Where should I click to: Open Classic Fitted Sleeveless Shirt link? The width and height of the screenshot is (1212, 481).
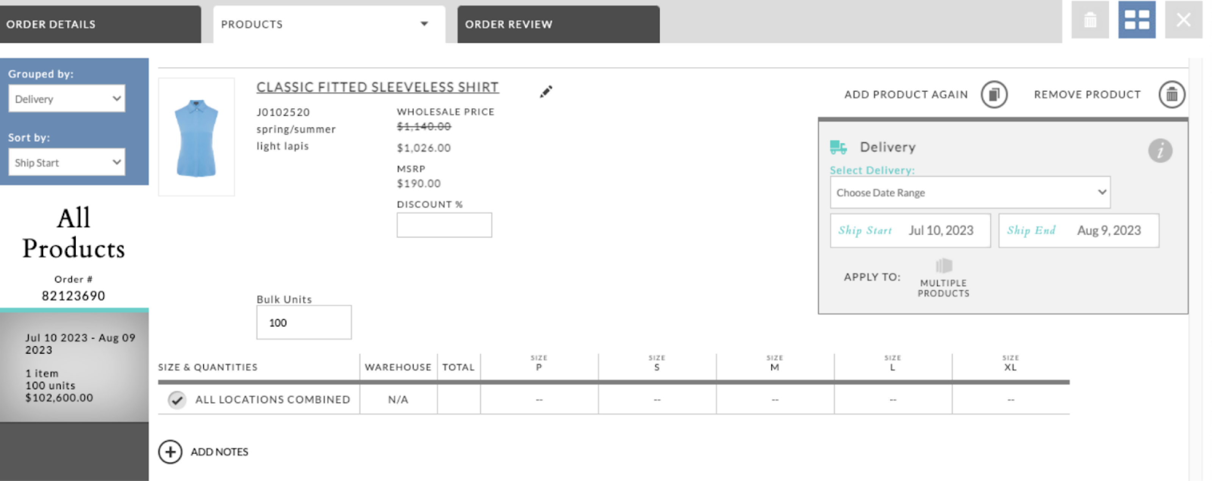(377, 87)
